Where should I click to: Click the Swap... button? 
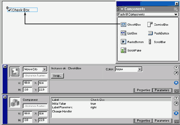pos(57,76)
